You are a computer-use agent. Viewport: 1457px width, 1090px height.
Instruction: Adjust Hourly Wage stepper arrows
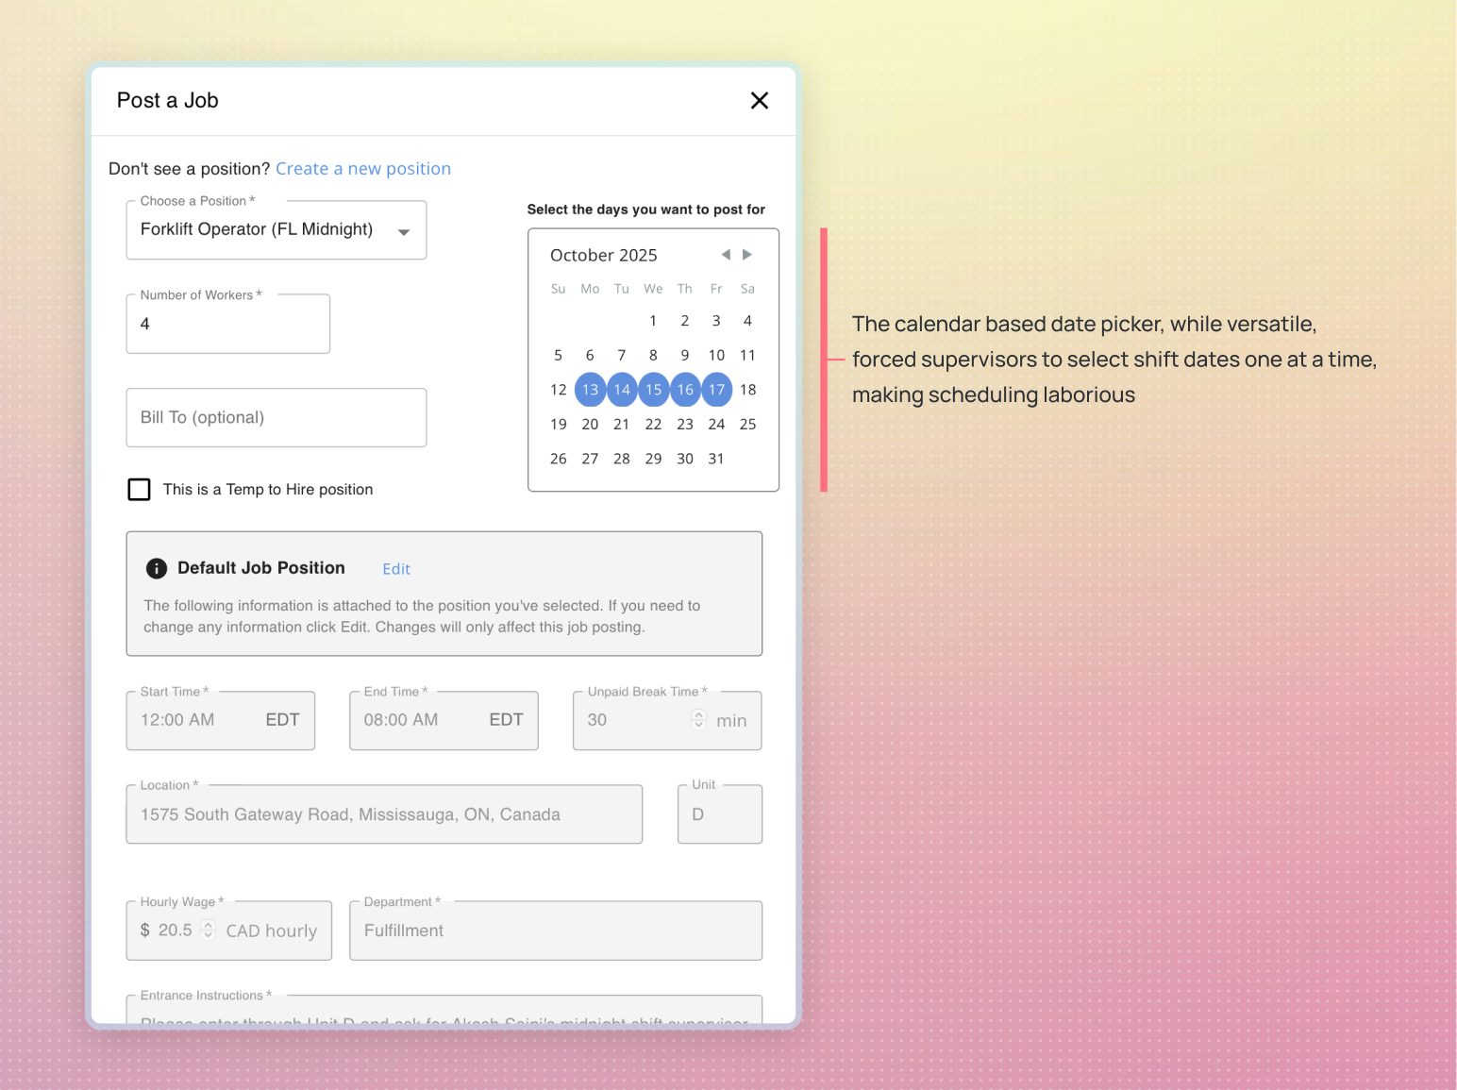tap(209, 931)
